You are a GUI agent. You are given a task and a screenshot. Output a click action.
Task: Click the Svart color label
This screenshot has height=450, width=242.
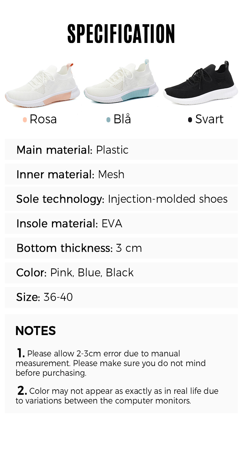(x=209, y=119)
